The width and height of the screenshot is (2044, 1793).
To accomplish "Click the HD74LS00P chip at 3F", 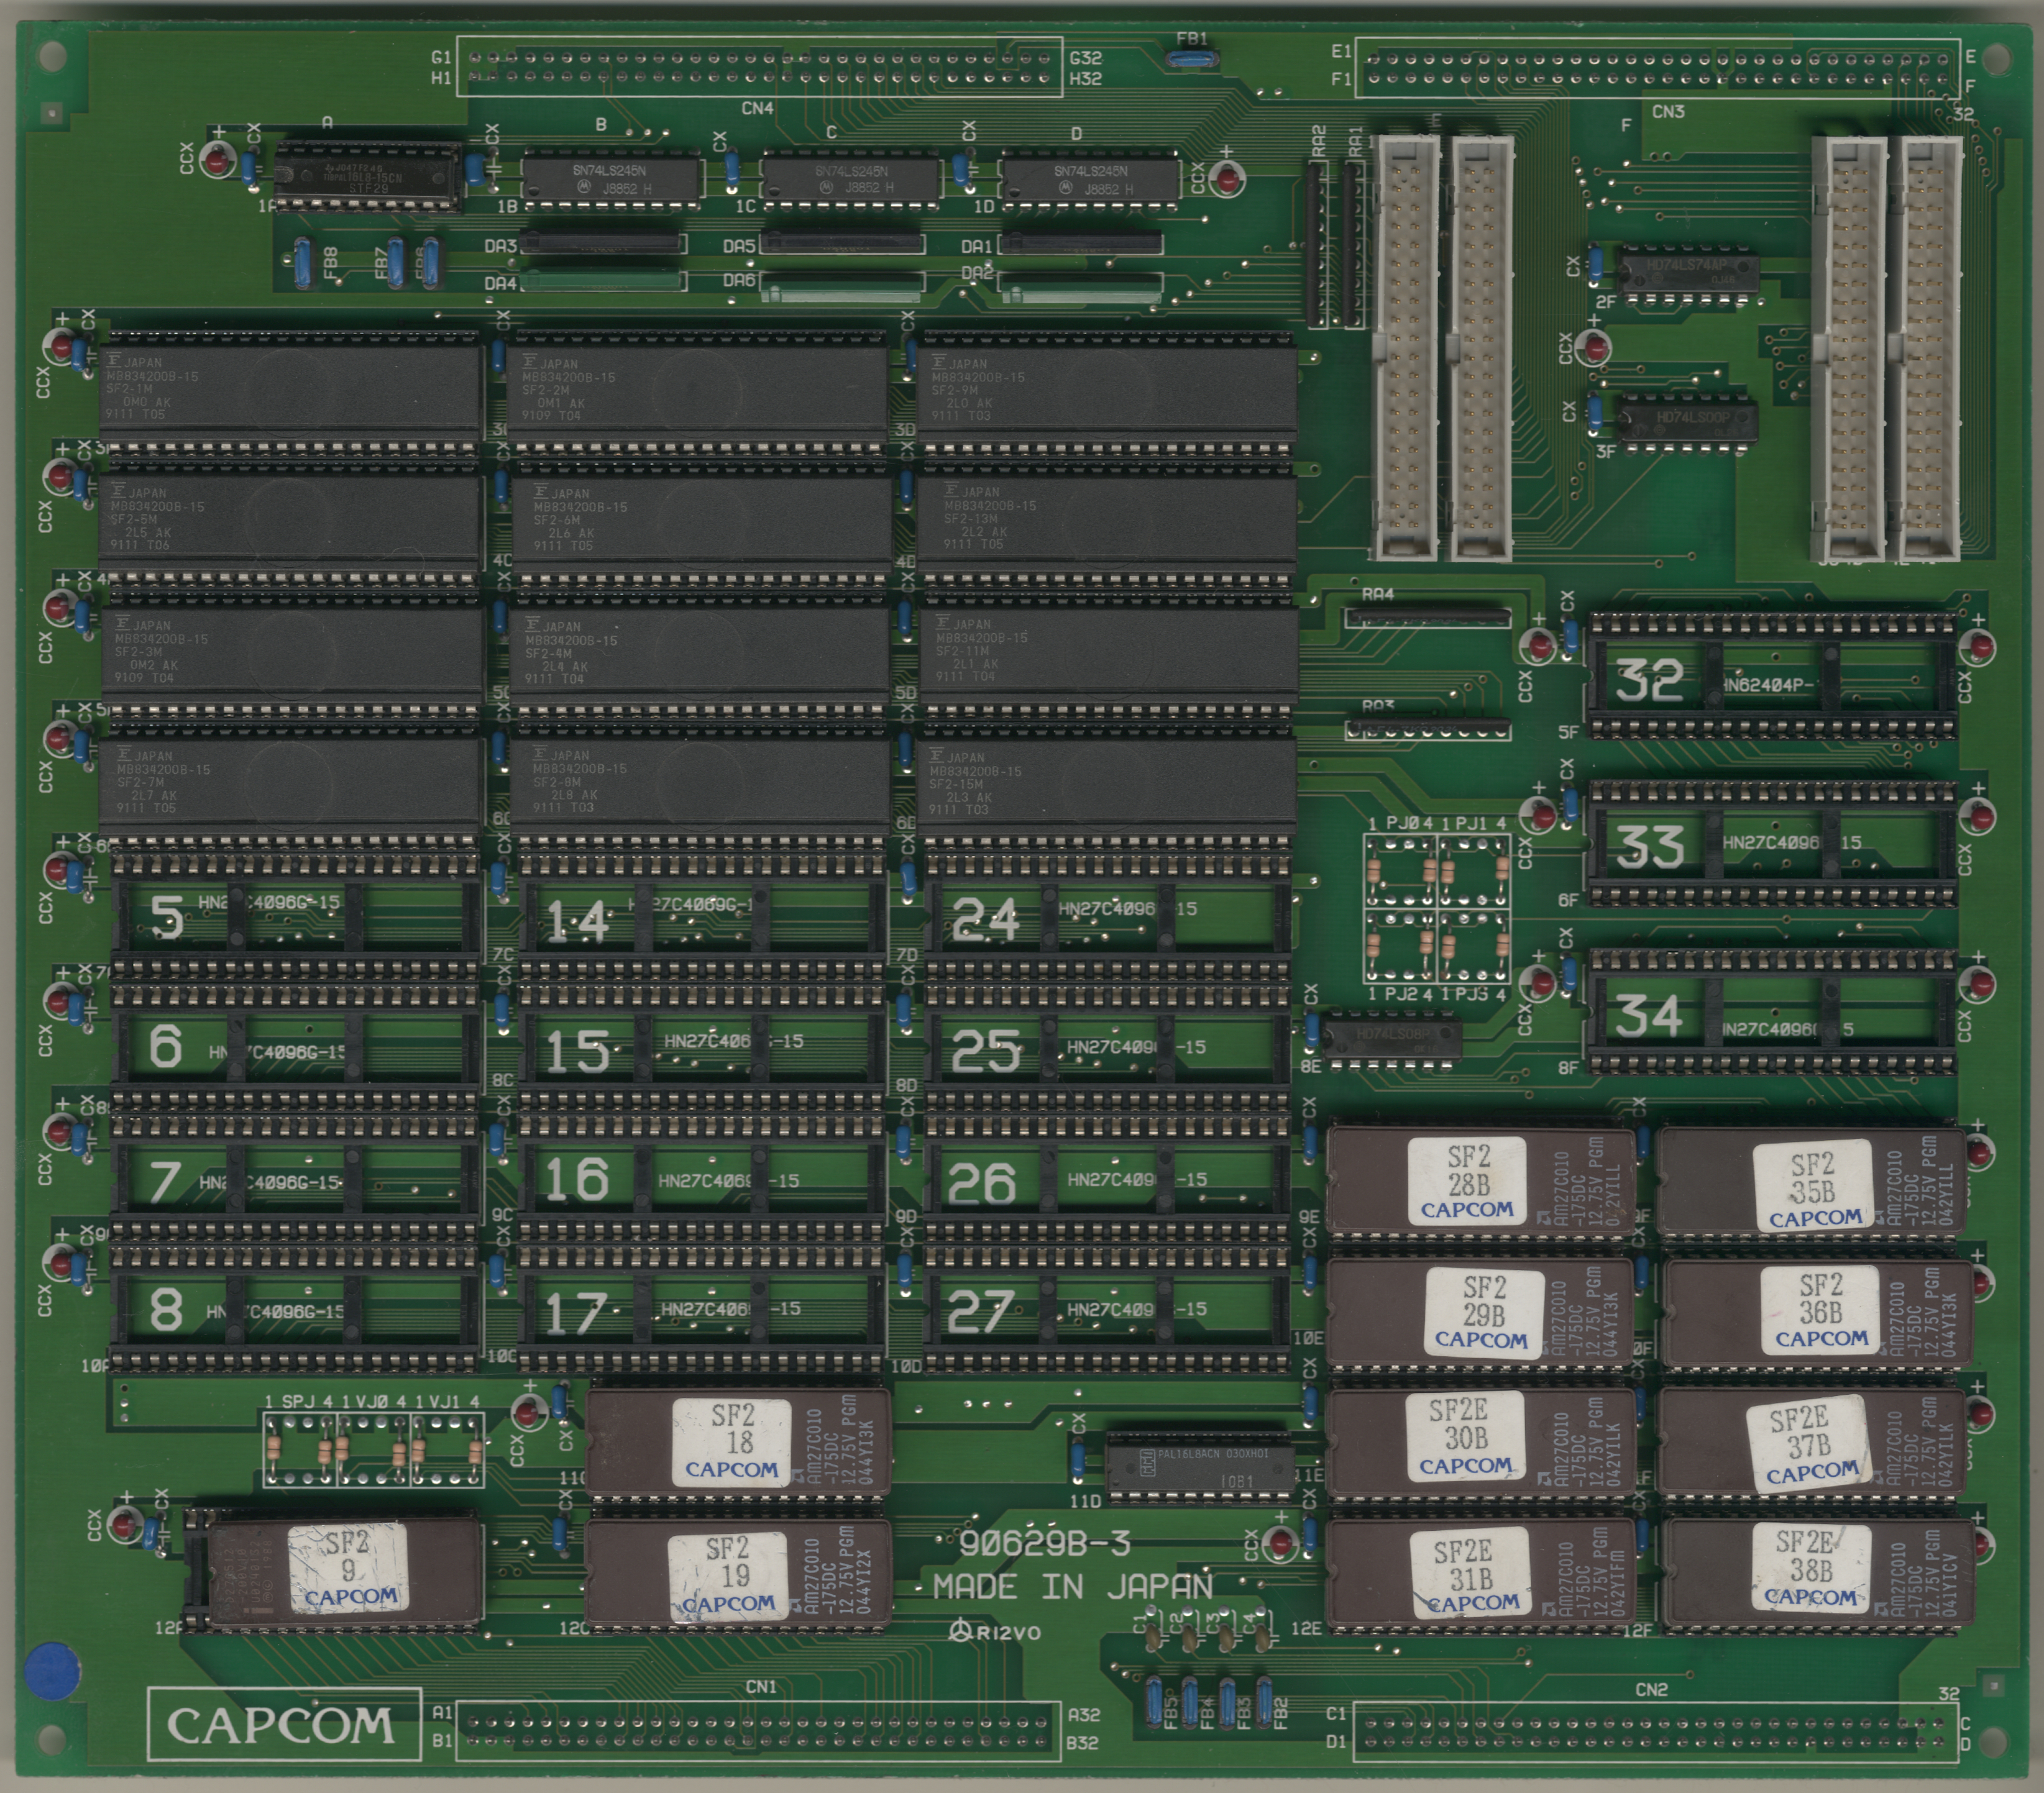I will (x=1688, y=420).
